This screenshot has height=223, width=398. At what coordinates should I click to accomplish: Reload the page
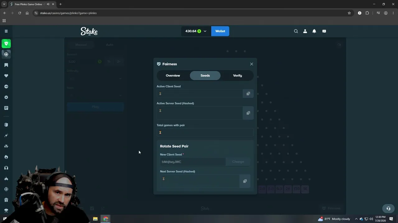coord(20,13)
